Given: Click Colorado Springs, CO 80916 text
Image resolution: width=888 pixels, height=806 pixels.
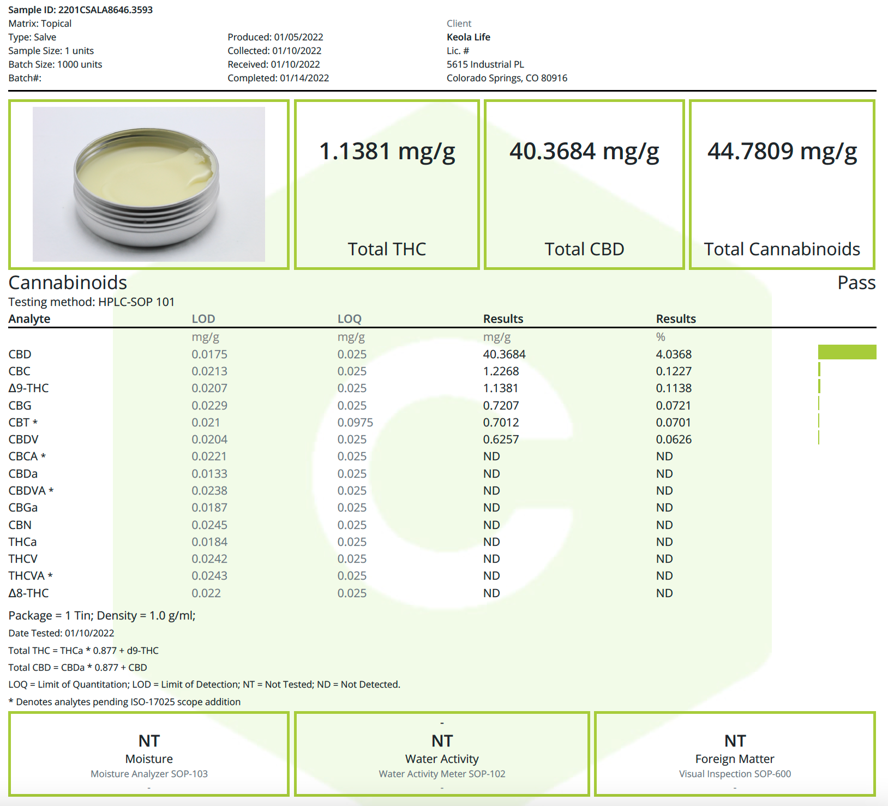Looking at the screenshot, I should click(x=507, y=78).
